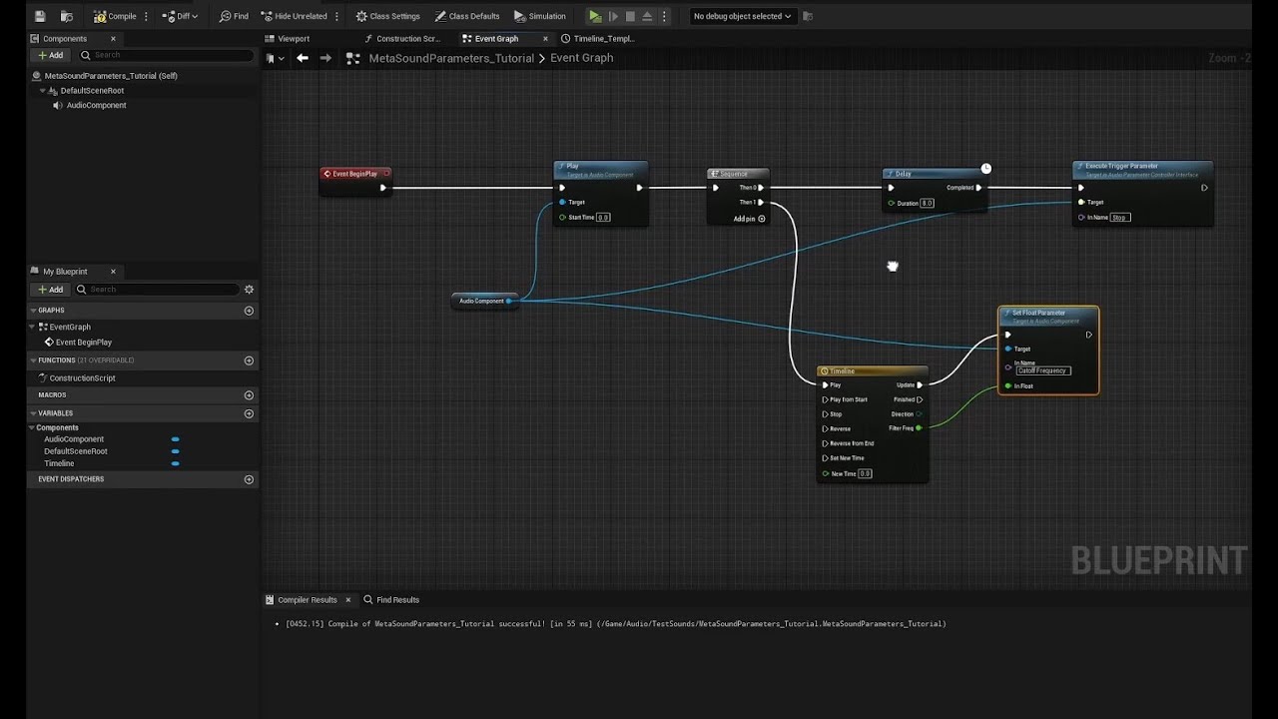Screen dimensions: 1278x719
Task: Open the graph bookmarks dropdown
Action: (276, 58)
